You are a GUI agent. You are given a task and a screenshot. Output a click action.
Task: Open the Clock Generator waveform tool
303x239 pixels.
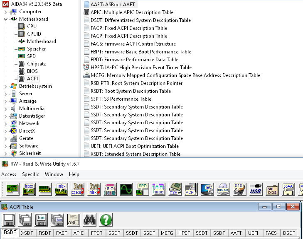[x=126, y=189]
